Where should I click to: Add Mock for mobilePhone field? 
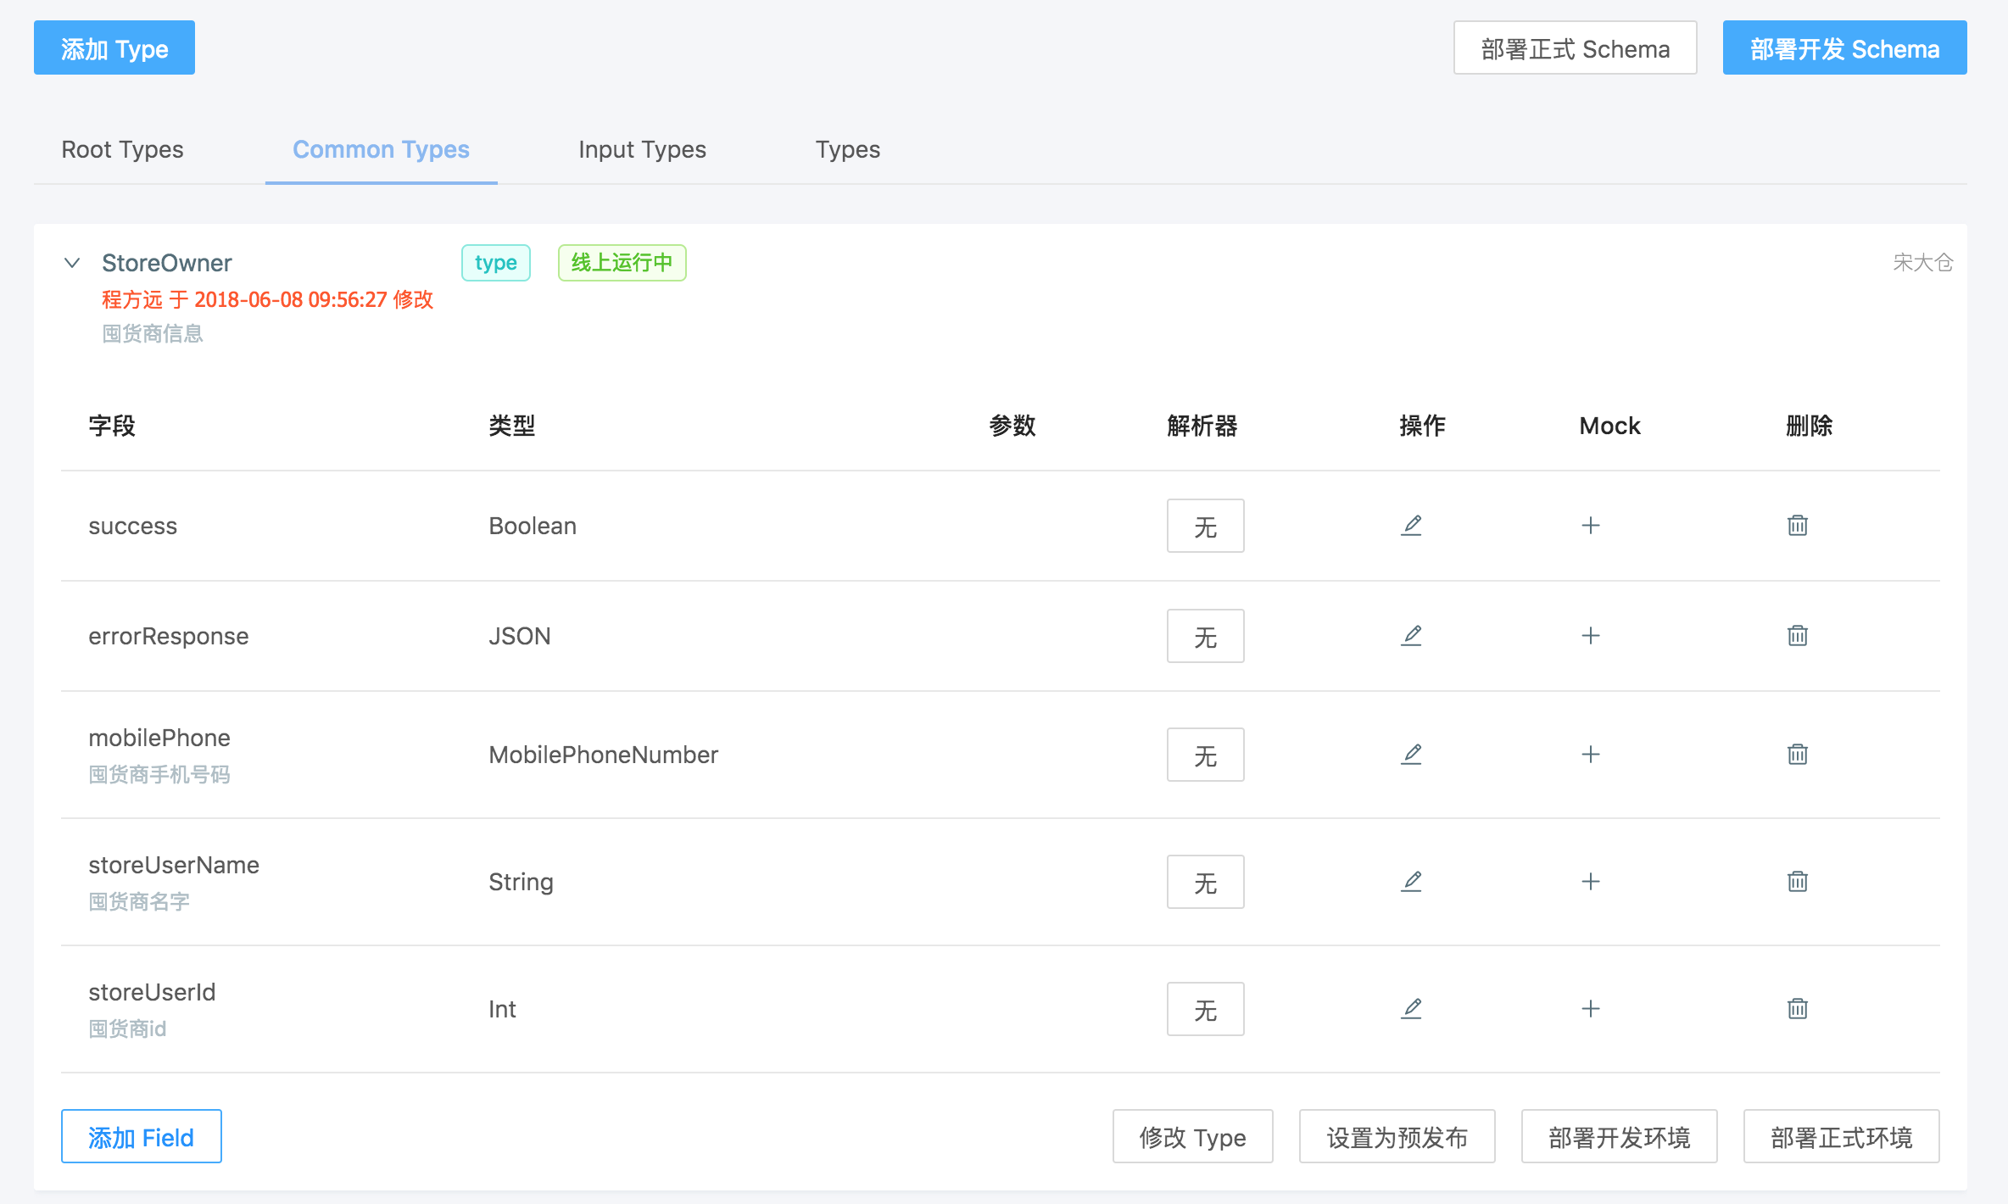coord(1591,755)
